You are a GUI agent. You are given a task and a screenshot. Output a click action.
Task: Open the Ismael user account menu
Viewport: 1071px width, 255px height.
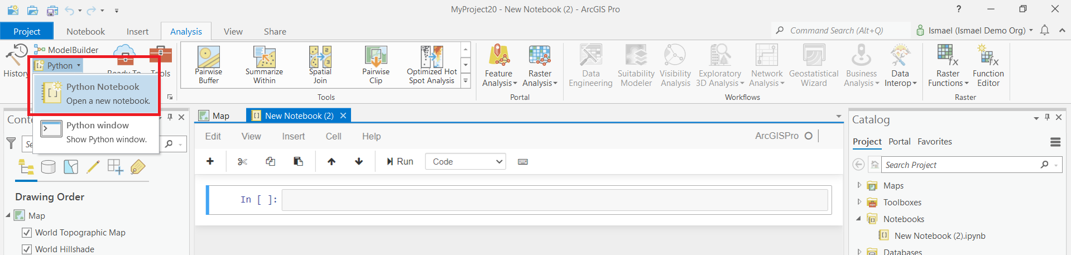pos(974,30)
